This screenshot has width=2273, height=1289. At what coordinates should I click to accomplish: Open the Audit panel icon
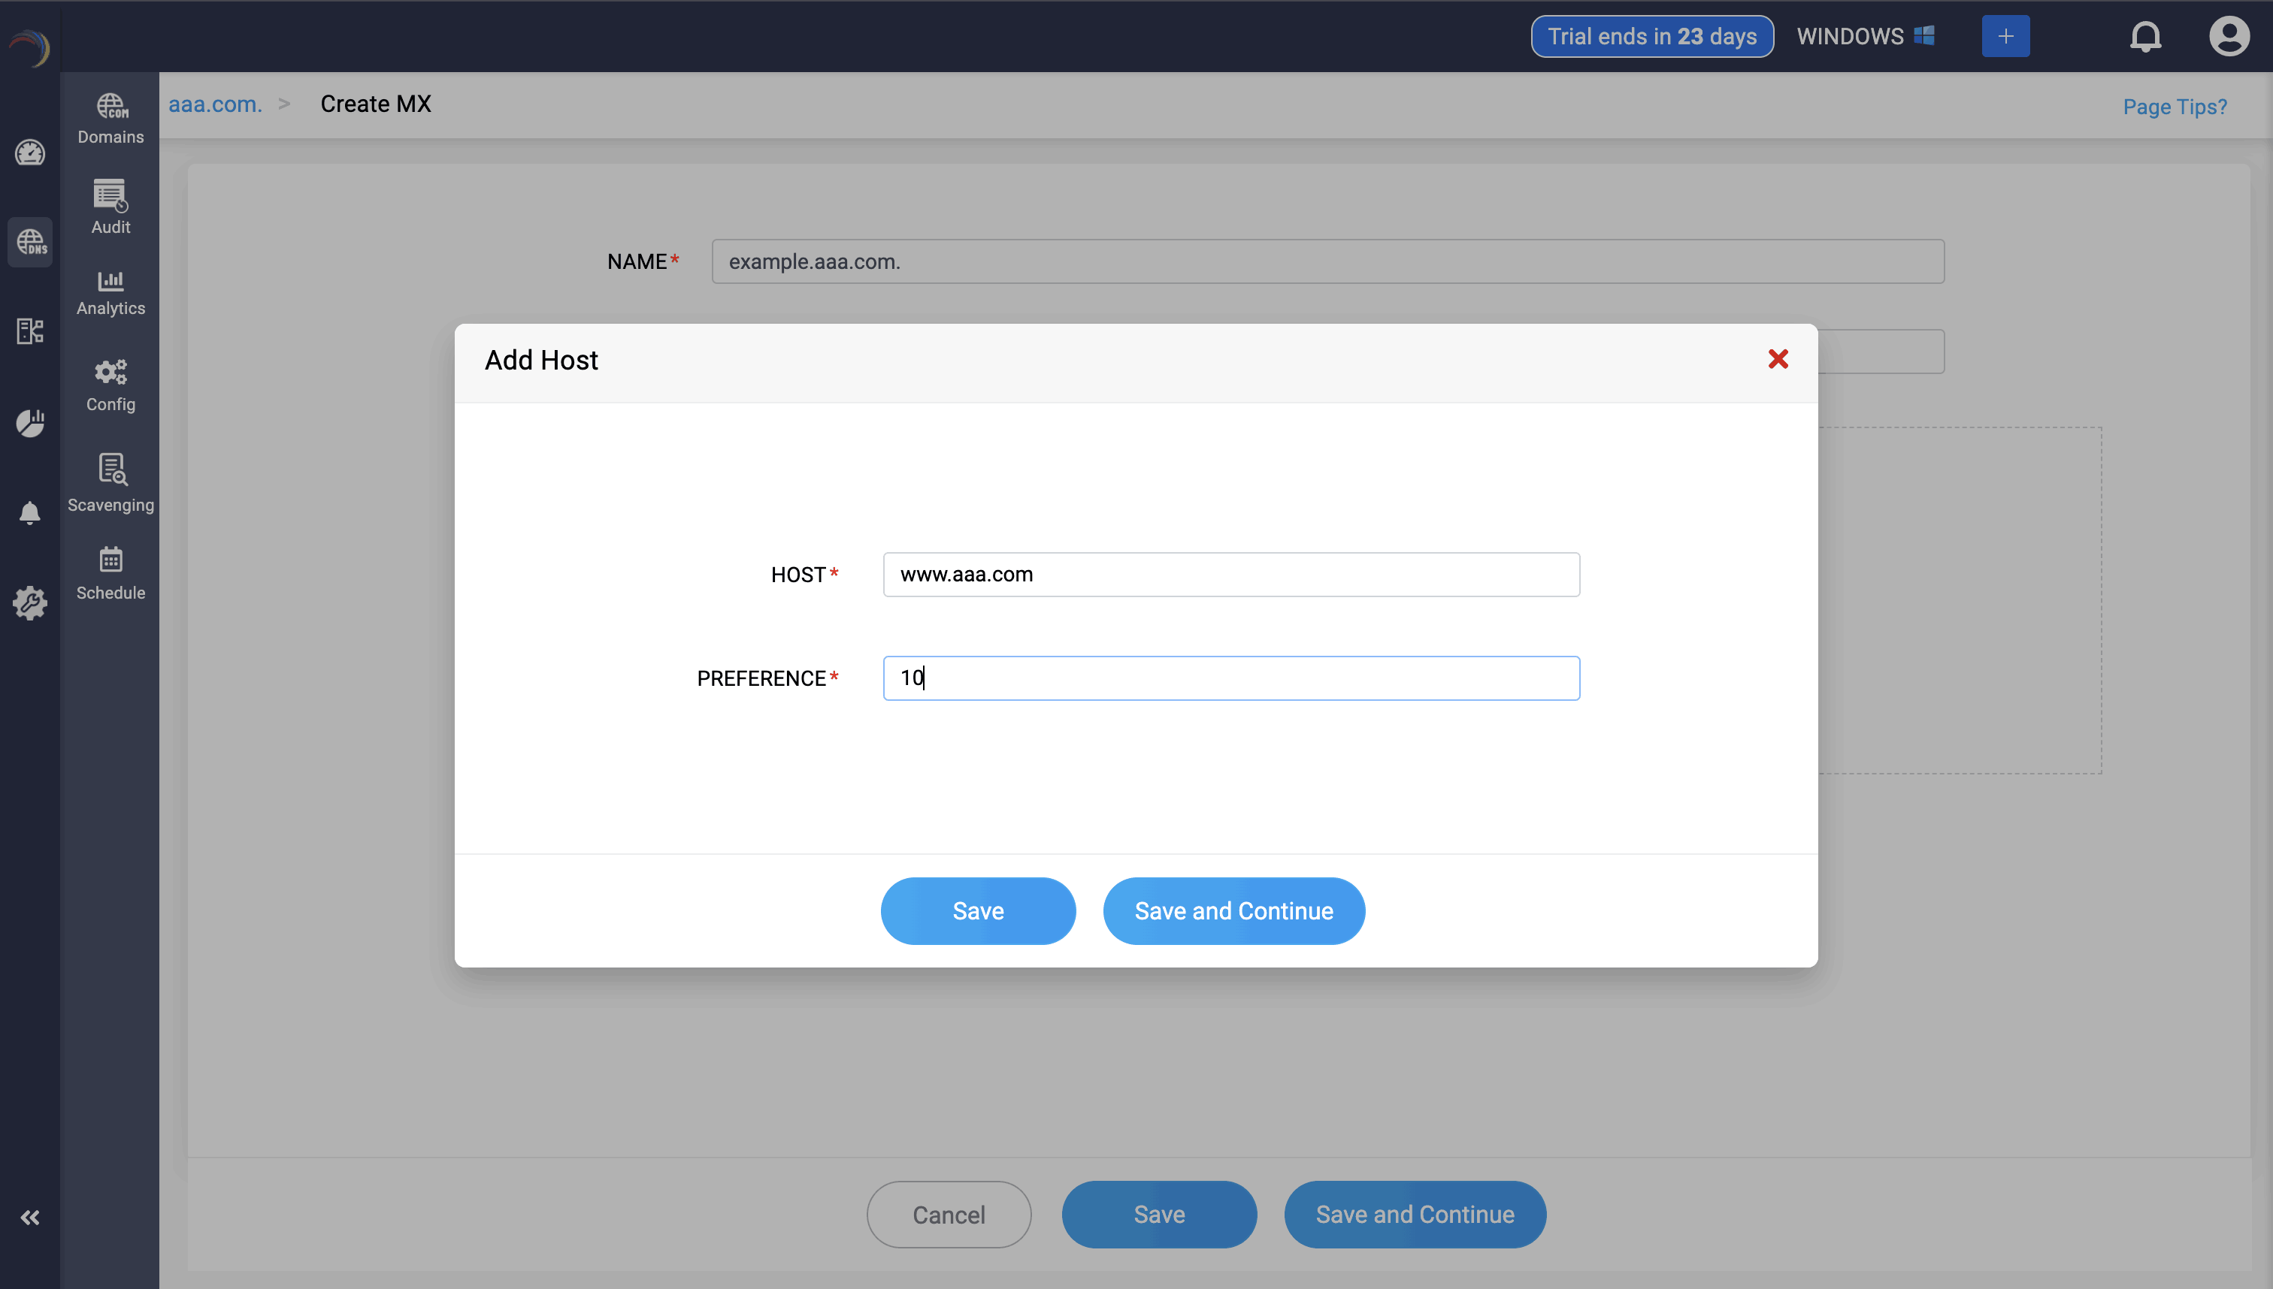click(x=110, y=207)
